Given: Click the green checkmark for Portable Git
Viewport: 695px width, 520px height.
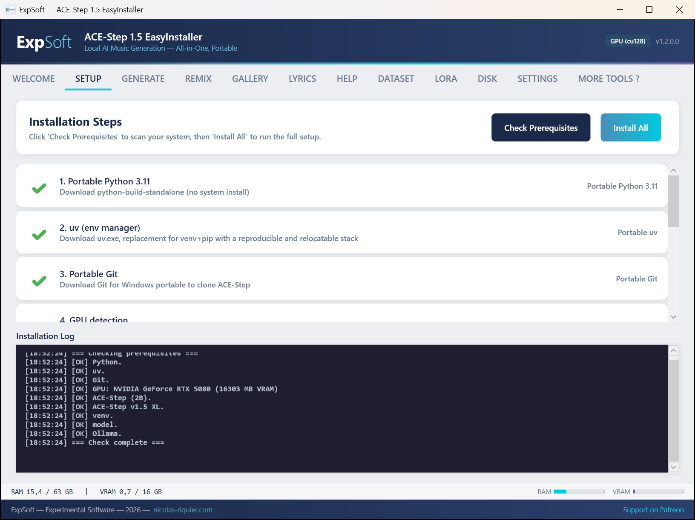Looking at the screenshot, I should coord(39,281).
